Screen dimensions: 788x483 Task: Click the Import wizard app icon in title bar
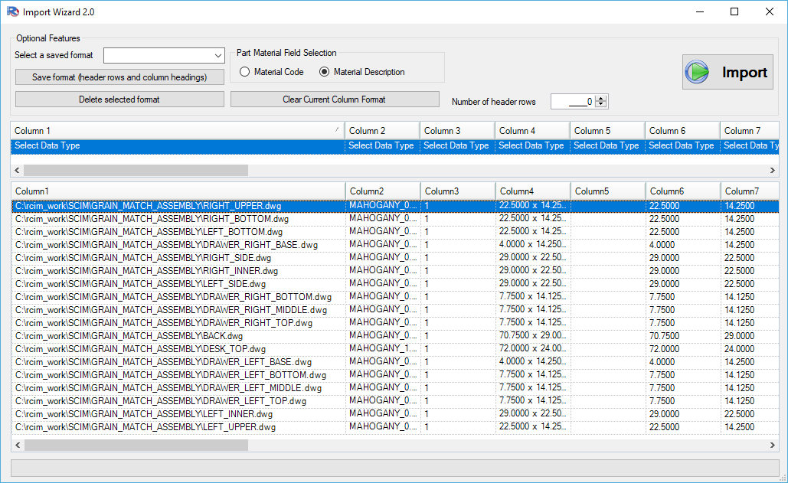tap(11, 12)
